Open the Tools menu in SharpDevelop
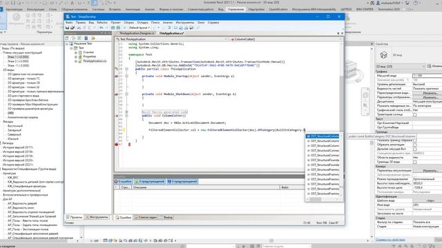 [x=185, y=23]
